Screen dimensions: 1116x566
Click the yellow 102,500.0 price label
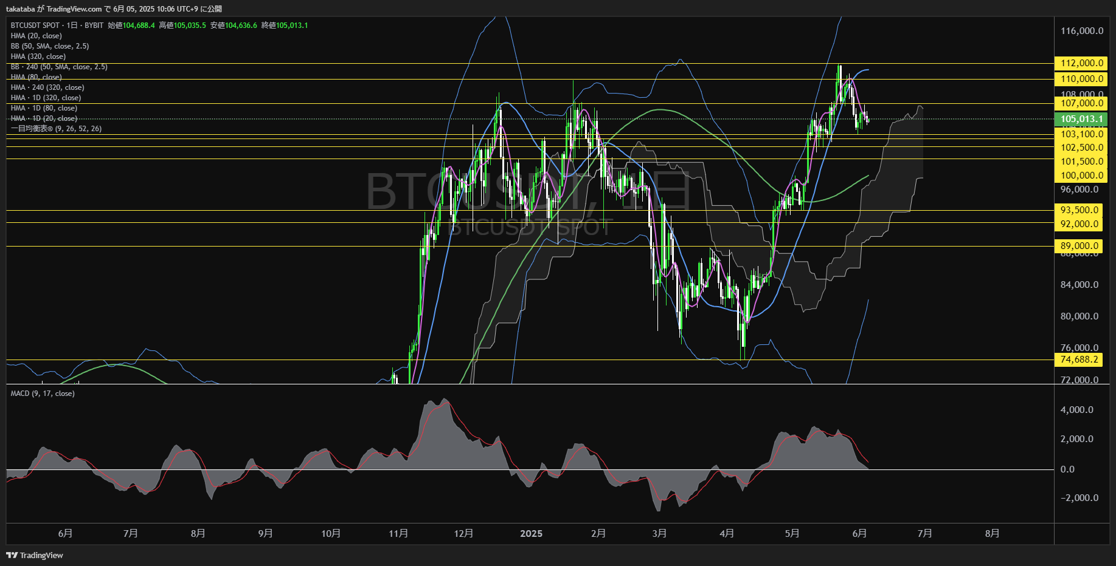click(1081, 148)
